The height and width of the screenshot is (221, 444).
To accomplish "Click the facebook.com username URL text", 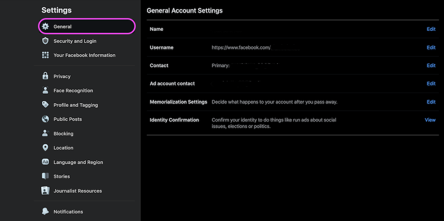I will click(241, 47).
